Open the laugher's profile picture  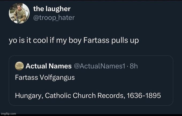(x=19, y=13)
